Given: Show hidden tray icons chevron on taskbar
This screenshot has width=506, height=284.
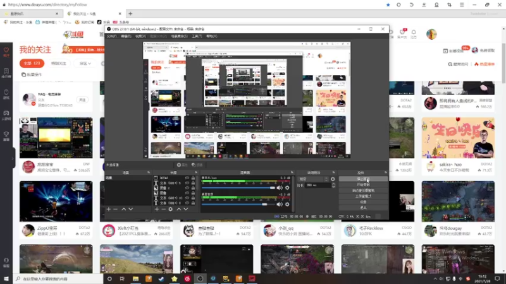Looking at the screenshot, I should [x=435, y=279].
